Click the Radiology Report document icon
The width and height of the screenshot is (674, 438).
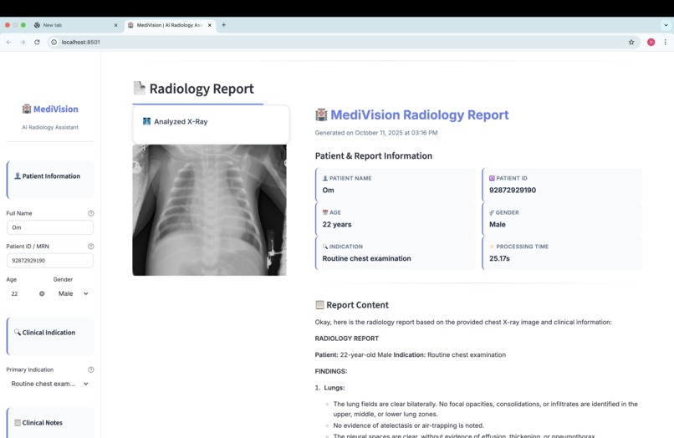[x=139, y=88]
